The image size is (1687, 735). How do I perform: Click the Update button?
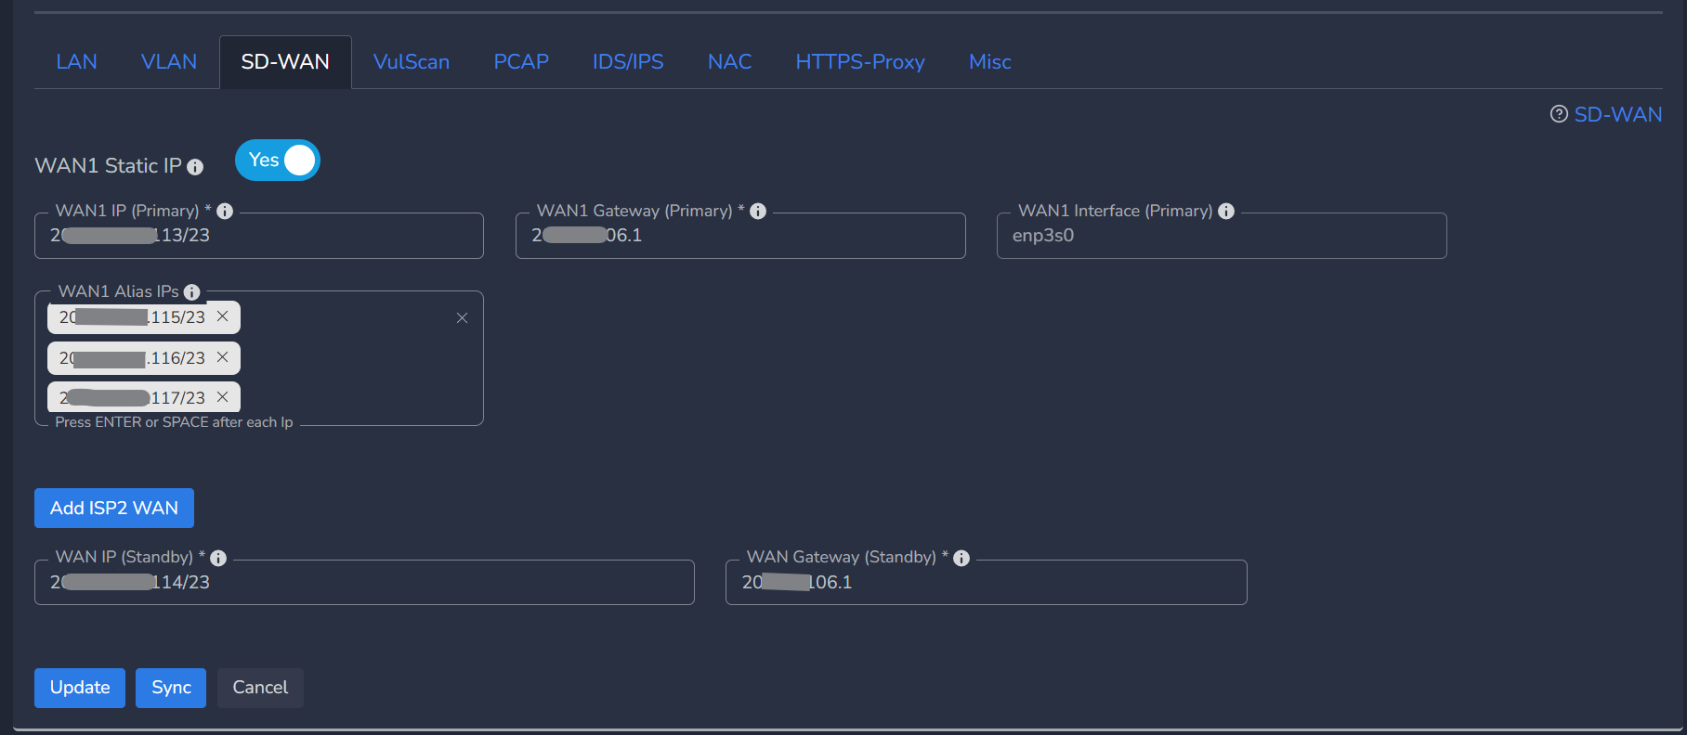pos(80,688)
